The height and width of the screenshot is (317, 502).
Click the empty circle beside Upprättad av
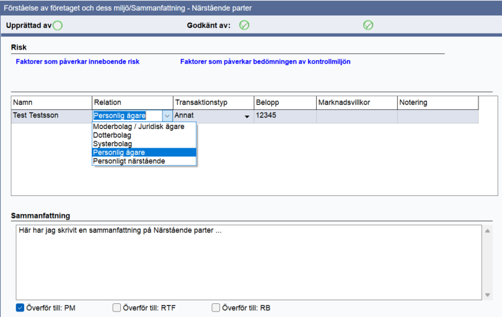click(x=58, y=25)
